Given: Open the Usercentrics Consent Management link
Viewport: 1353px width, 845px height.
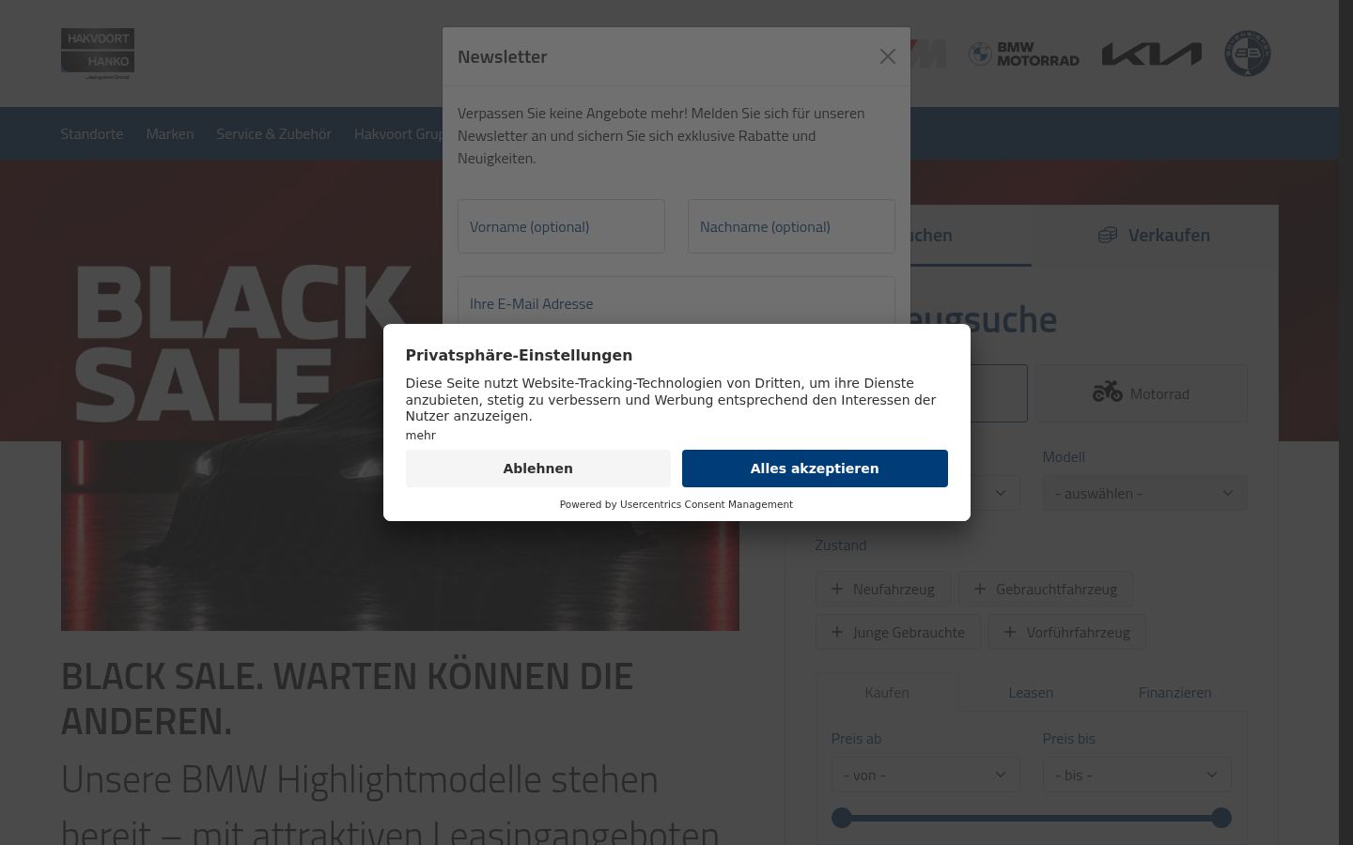Looking at the screenshot, I should [x=707, y=504].
